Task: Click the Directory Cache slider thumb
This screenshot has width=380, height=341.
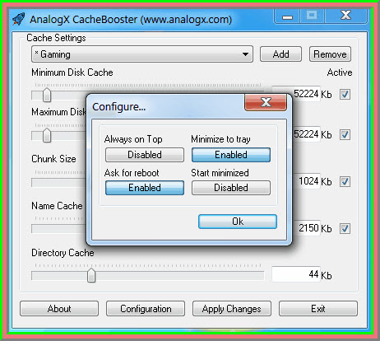Action: point(91,275)
